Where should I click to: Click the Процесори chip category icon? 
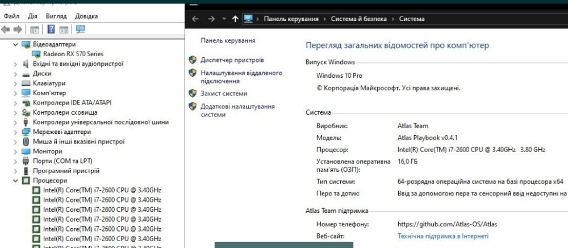click(26, 180)
